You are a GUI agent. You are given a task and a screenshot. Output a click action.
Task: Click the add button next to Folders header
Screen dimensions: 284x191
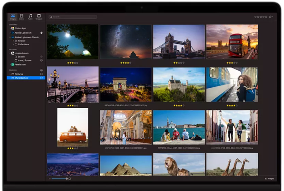[41, 70]
